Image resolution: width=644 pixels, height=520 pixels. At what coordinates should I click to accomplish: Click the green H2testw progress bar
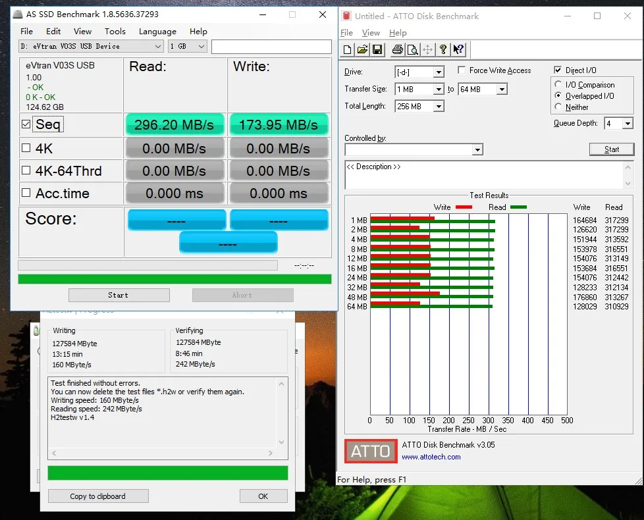(167, 473)
